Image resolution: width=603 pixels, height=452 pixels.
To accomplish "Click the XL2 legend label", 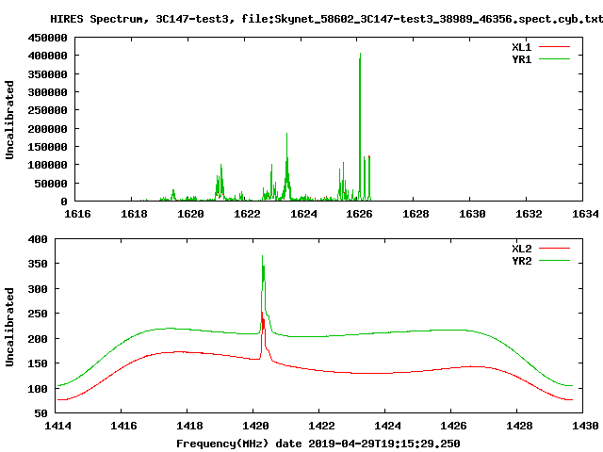I will pos(521,249).
